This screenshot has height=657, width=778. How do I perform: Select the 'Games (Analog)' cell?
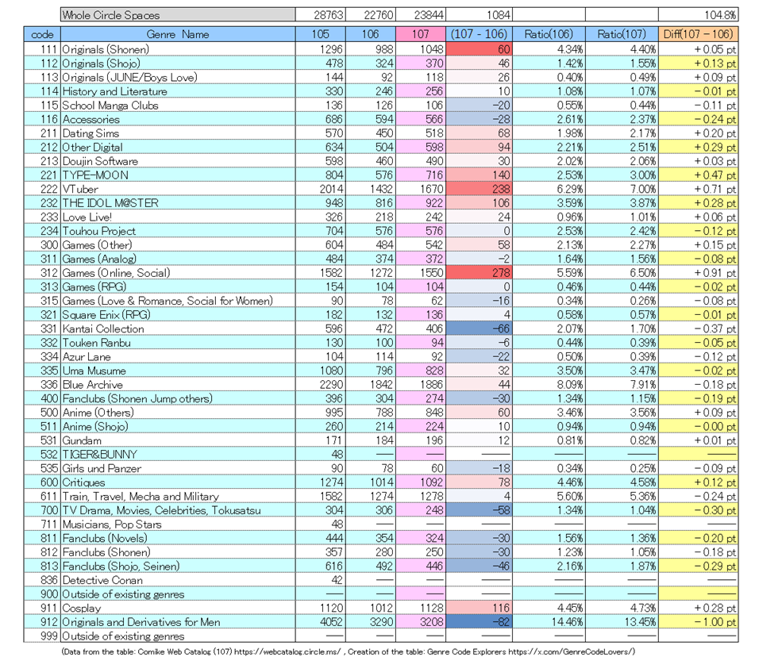(x=178, y=259)
